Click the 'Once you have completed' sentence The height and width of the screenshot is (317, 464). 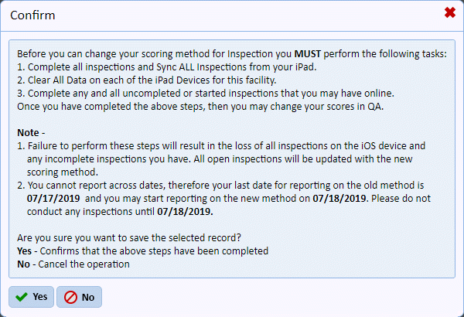tap(200, 107)
